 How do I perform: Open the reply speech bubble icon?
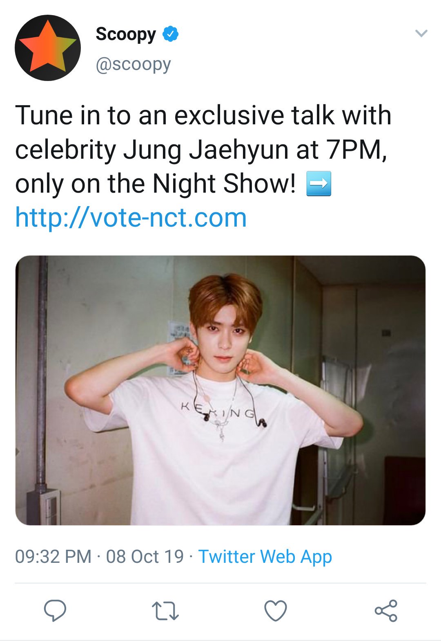pyautogui.click(x=55, y=611)
